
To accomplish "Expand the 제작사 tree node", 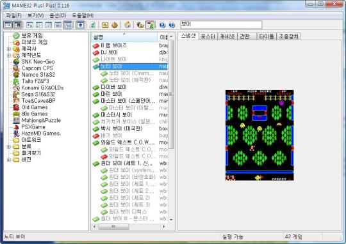I will 9,49.
